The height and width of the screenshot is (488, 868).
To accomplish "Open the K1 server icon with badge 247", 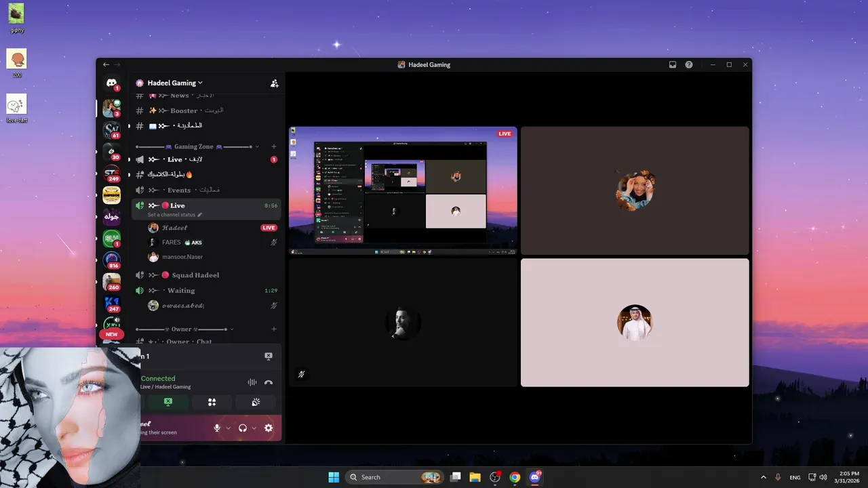I will click(x=111, y=304).
